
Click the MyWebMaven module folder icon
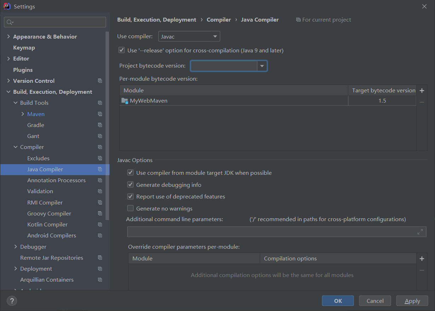pyautogui.click(x=125, y=101)
